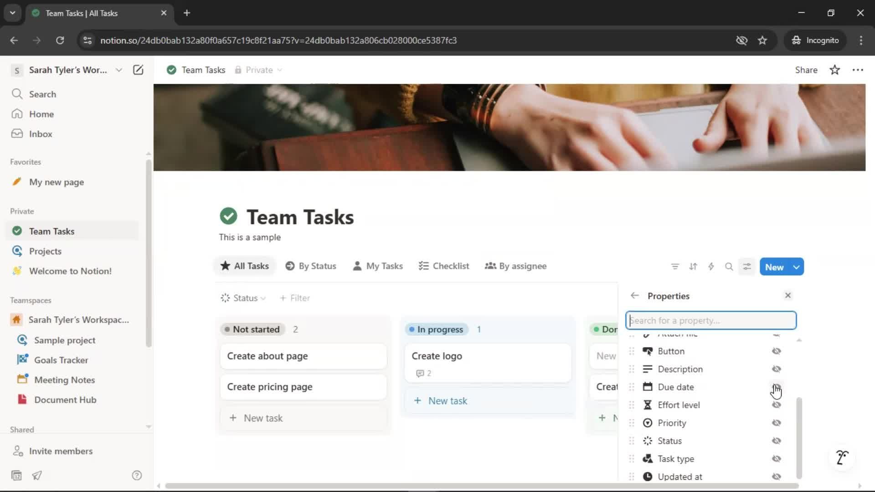Add New task under Not started
875x492 pixels.
coord(303,418)
